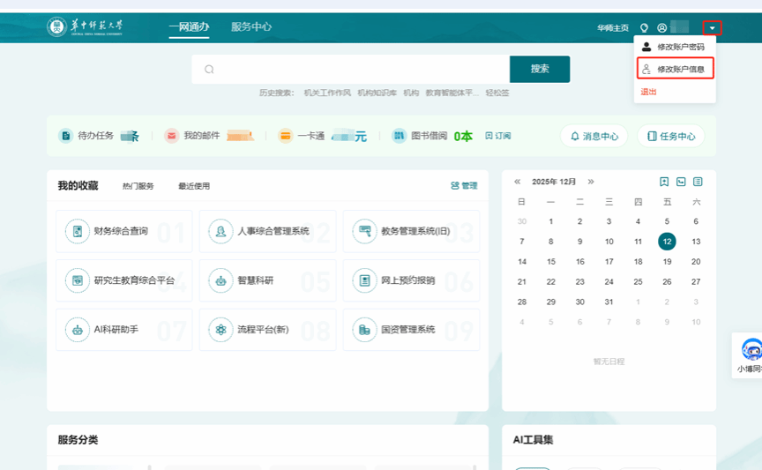Advance to next month with double-right chevron
The height and width of the screenshot is (470, 762).
(591, 182)
